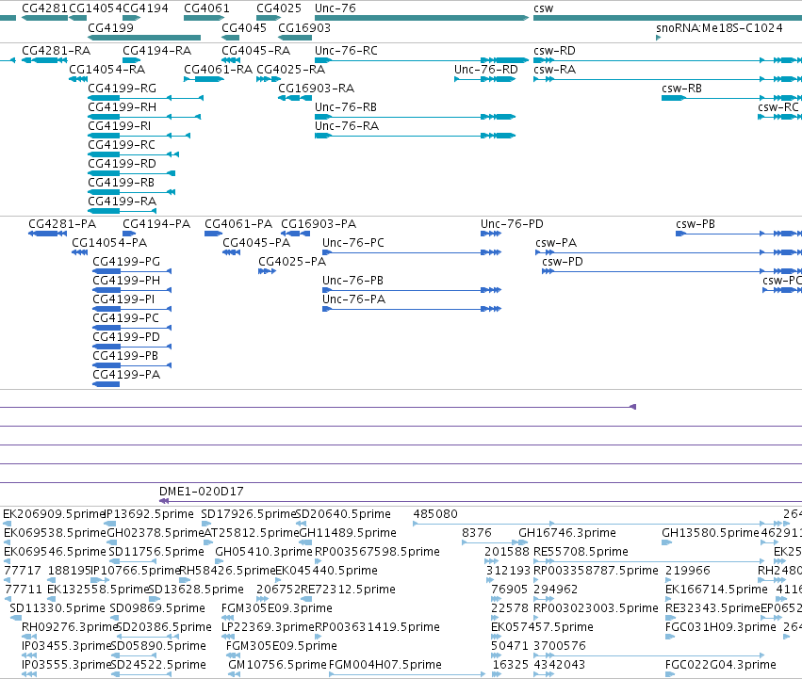Click the CG4045-RA transcript label
The width and height of the screenshot is (802, 679).
(x=255, y=51)
